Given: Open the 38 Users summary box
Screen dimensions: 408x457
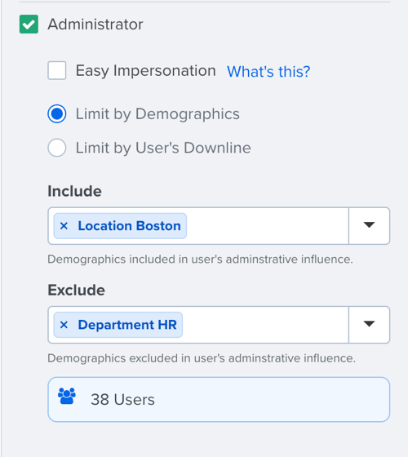Looking at the screenshot, I should (x=219, y=399).
